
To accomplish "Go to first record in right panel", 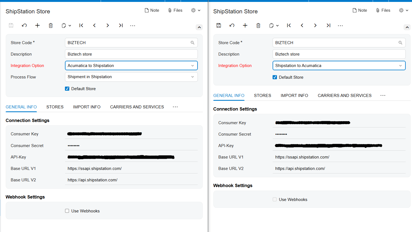I will pos(289,25).
